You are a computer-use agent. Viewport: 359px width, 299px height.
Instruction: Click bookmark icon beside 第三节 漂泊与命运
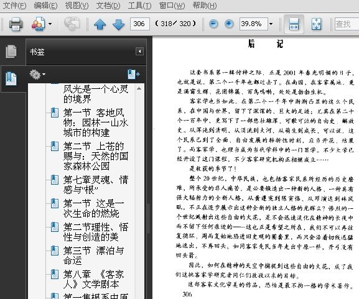tap(55, 251)
